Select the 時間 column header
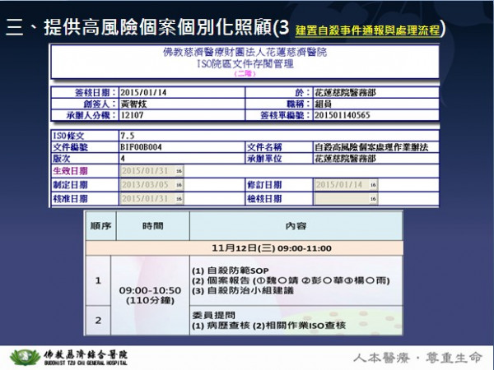The width and height of the screenshot is (494, 370). coord(152,224)
